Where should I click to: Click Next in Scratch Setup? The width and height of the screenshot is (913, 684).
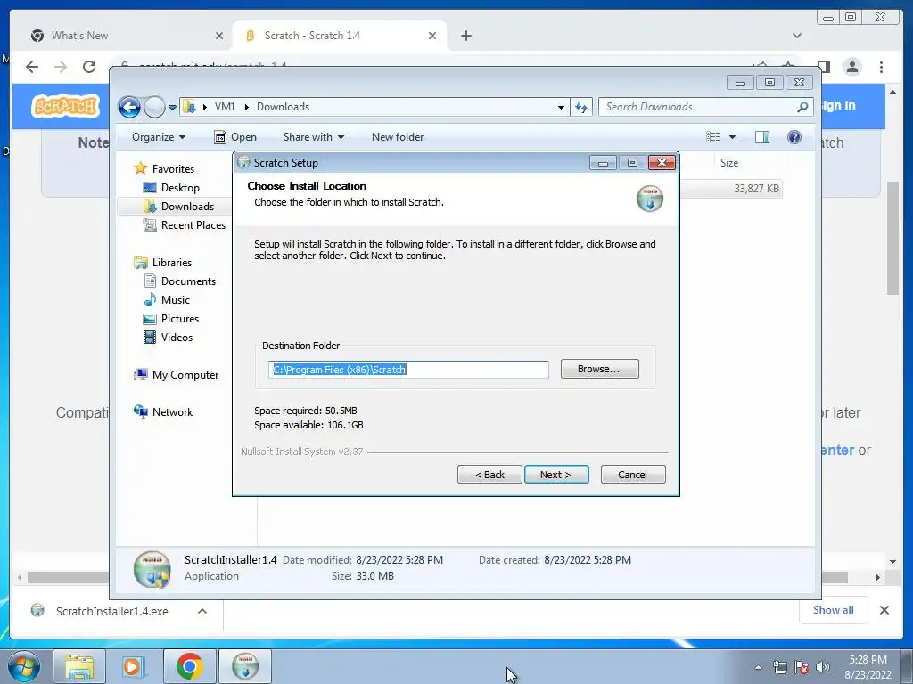pos(556,475)
